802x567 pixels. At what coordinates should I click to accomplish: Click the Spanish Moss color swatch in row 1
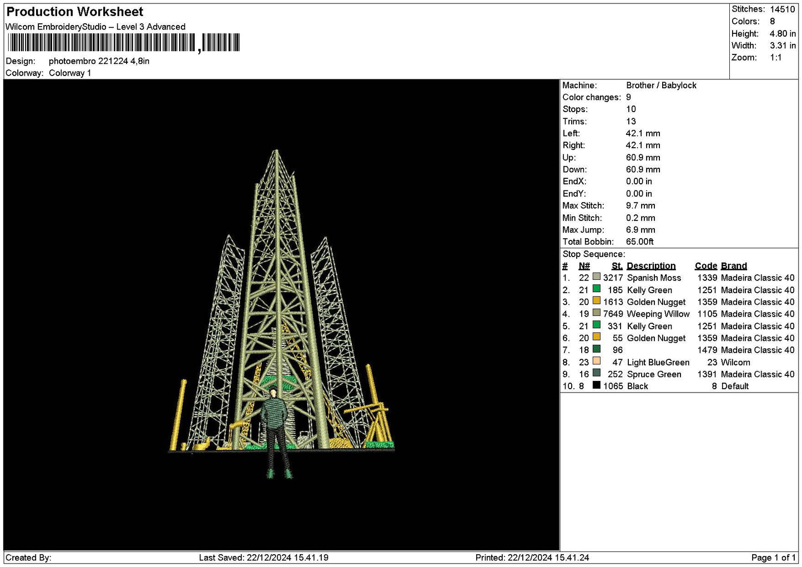597,277
